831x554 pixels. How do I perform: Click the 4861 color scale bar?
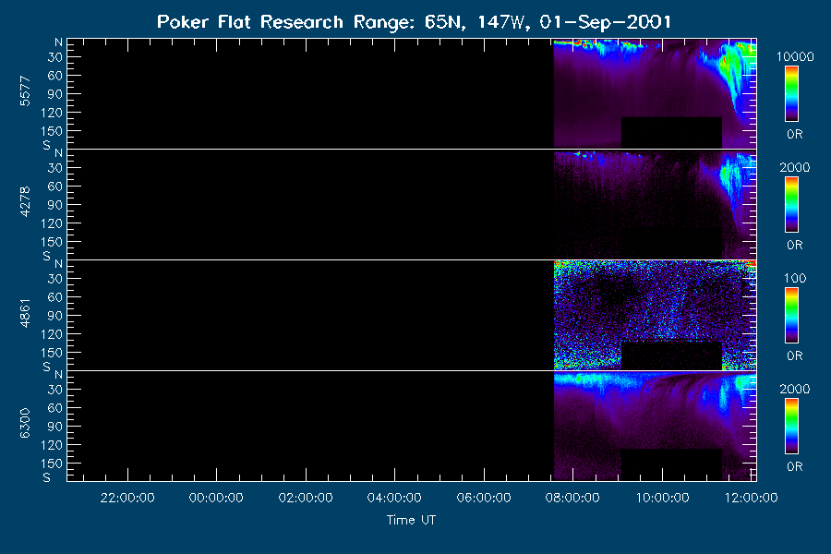point(791,316)
